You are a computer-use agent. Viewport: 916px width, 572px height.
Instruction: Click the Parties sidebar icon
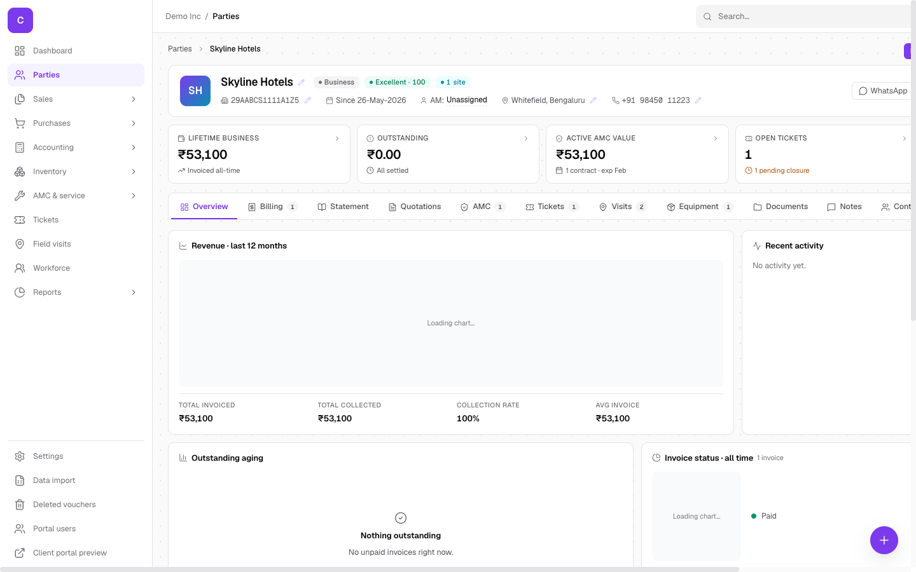20,75
